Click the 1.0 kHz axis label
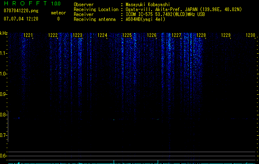This screenshot has width=259, height=164. [2, 74]
